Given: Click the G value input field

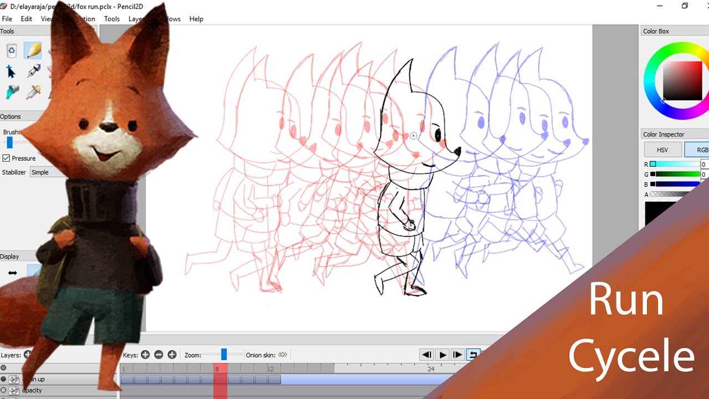Looking at the screenshot, I should click(x=705, y=174).
